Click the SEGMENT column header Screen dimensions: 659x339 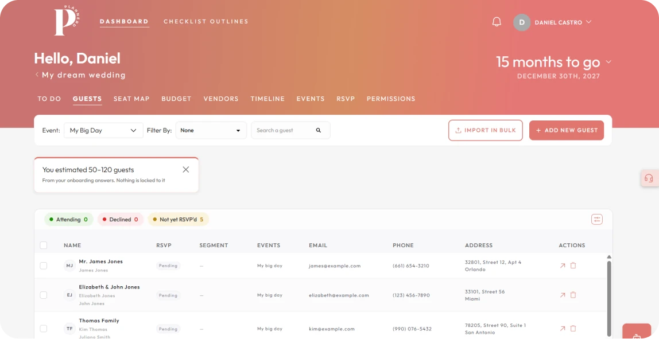pos(214,246)
